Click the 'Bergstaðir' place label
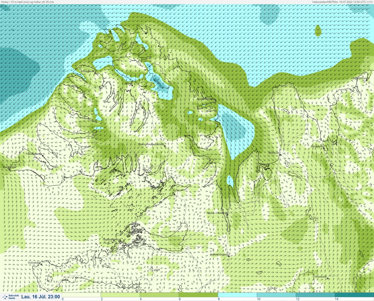374x301 pixels. pyautogui.click(x=317, y=146)
